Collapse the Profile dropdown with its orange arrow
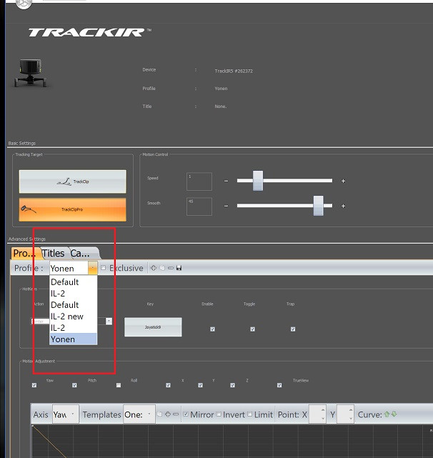The image size is (433, 458). coord(92,267)
